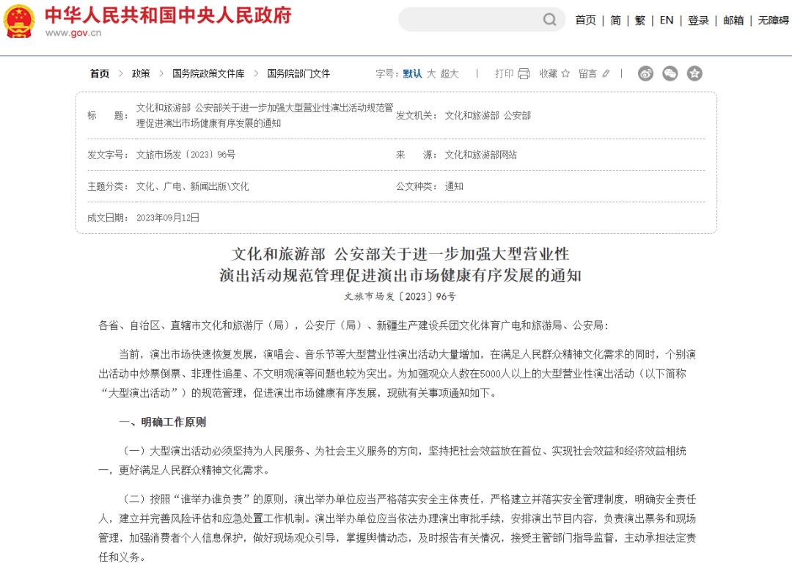Click the large article headline

(x=400, y=265)
